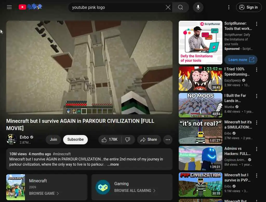Sign in to YouTube
The height and width of the screenshot is (202, 266).
[x=249, y=7]
